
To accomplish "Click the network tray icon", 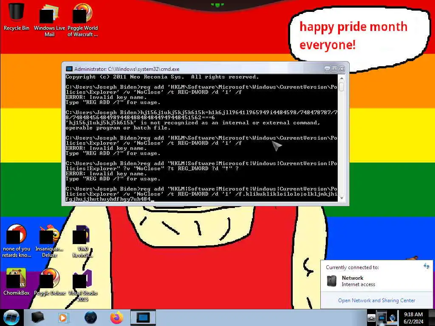I will (x=382, y=318).
